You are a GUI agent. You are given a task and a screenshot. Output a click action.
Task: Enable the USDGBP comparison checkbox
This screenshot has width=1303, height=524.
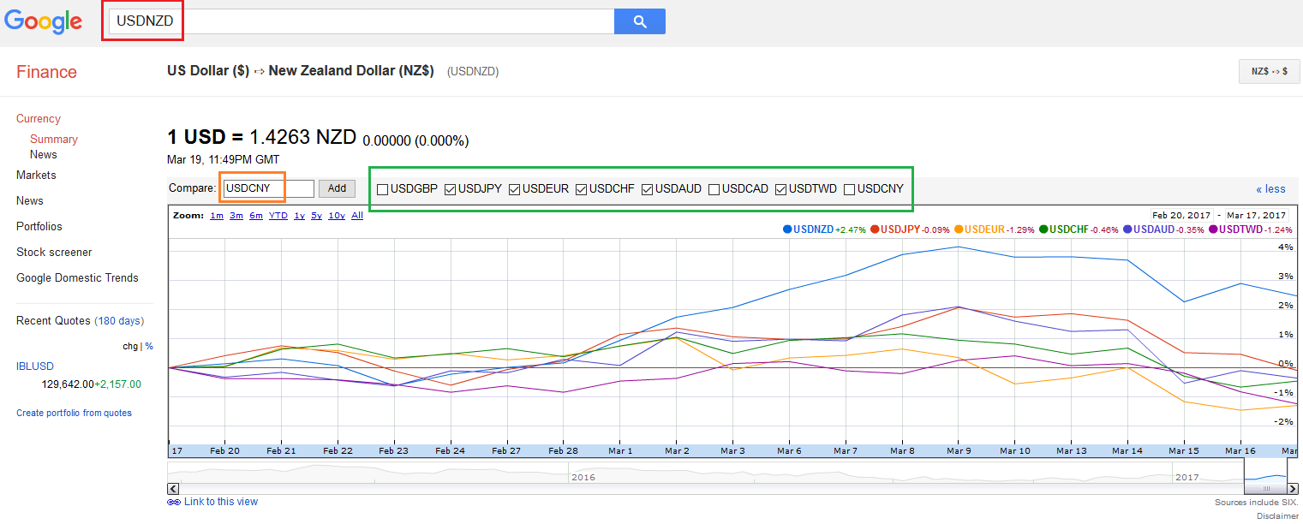[382, 189]
